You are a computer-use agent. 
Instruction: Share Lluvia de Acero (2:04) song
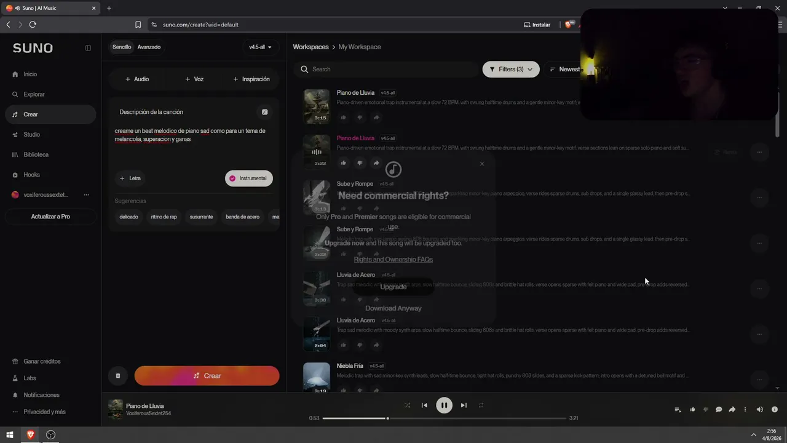(376, 345)
